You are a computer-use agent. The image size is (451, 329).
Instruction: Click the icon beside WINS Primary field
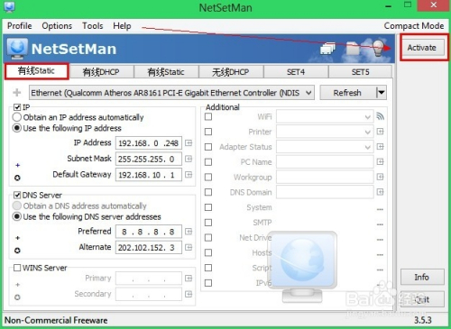[x=189, y=279]
